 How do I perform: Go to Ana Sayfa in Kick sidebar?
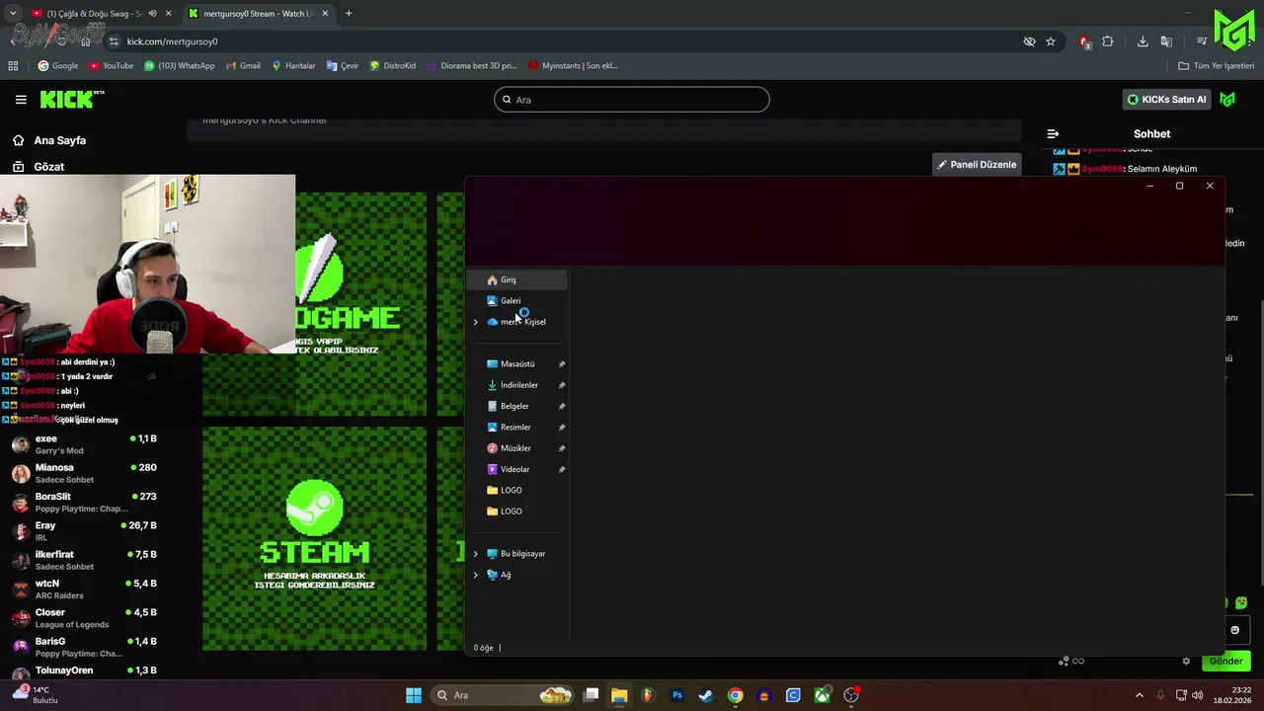[49, 140]
